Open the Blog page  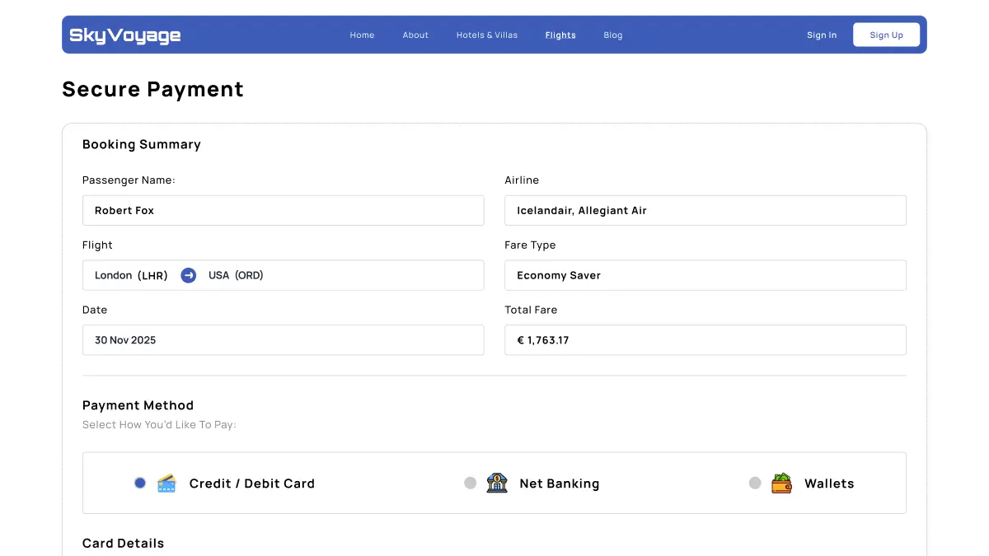[613, 35]
